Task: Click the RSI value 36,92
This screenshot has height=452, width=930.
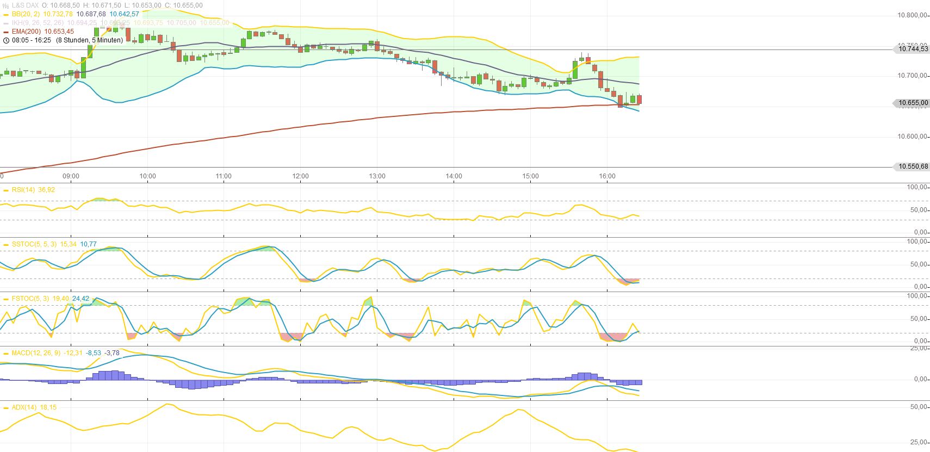Action: click(x=47, y=190)
